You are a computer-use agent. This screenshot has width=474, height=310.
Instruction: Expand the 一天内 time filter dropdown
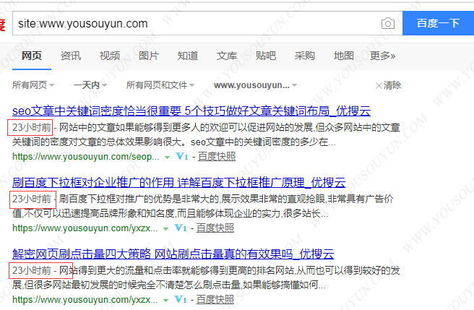[x=90, y=85]
